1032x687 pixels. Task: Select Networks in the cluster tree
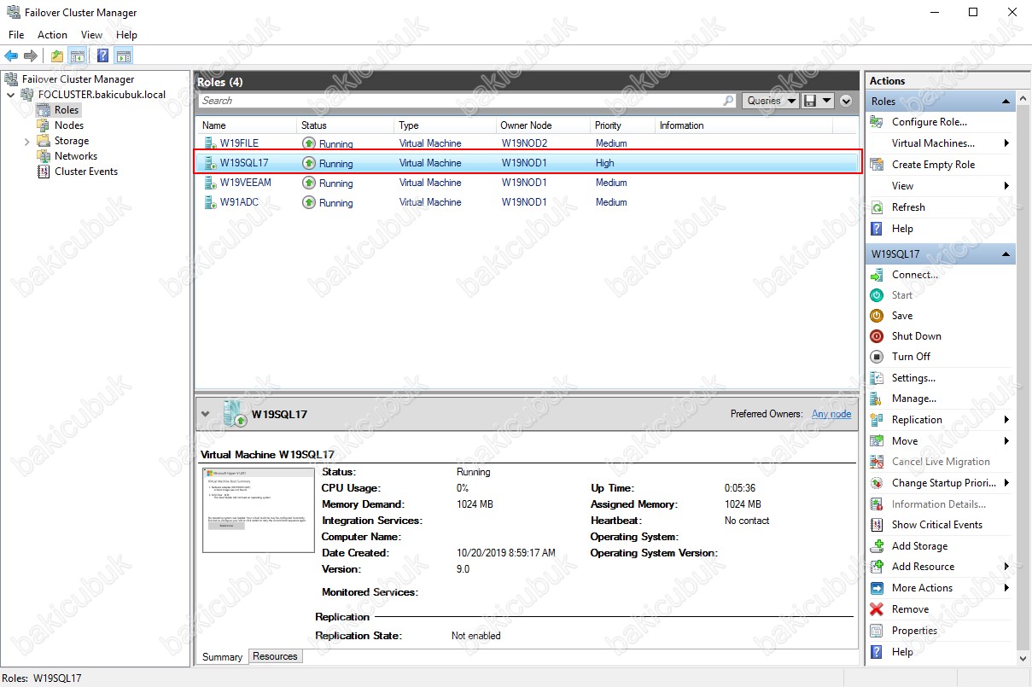(x=76, y=156)
